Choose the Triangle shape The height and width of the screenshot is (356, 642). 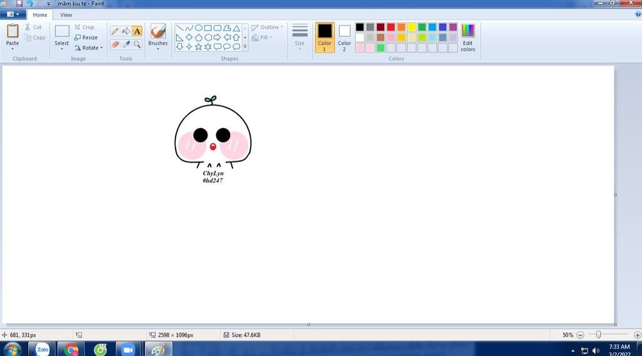[236, 28]
